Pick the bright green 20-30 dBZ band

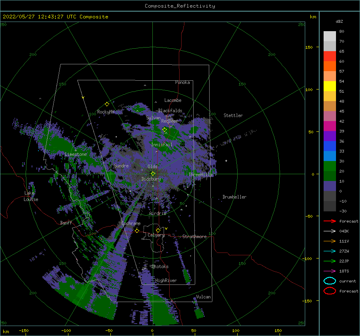330,166
